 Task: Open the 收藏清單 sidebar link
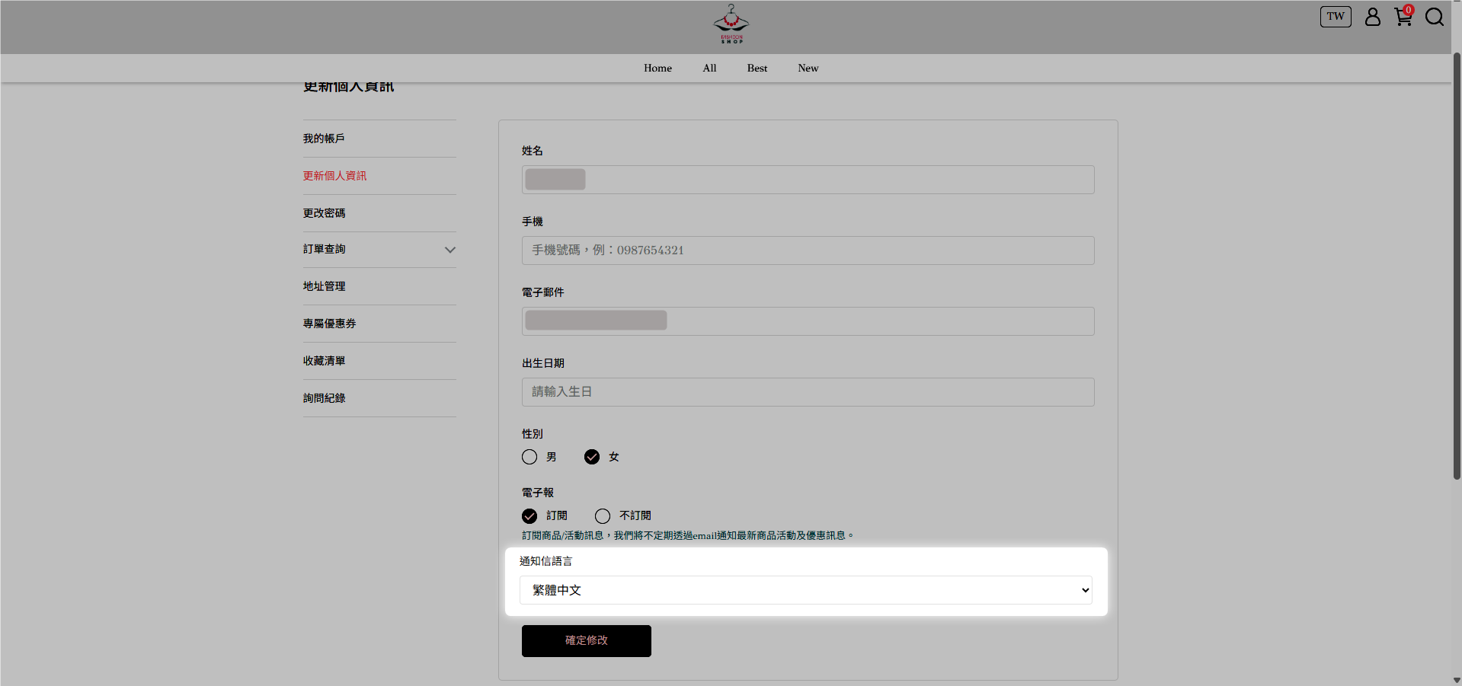click(x=323, y=360)
